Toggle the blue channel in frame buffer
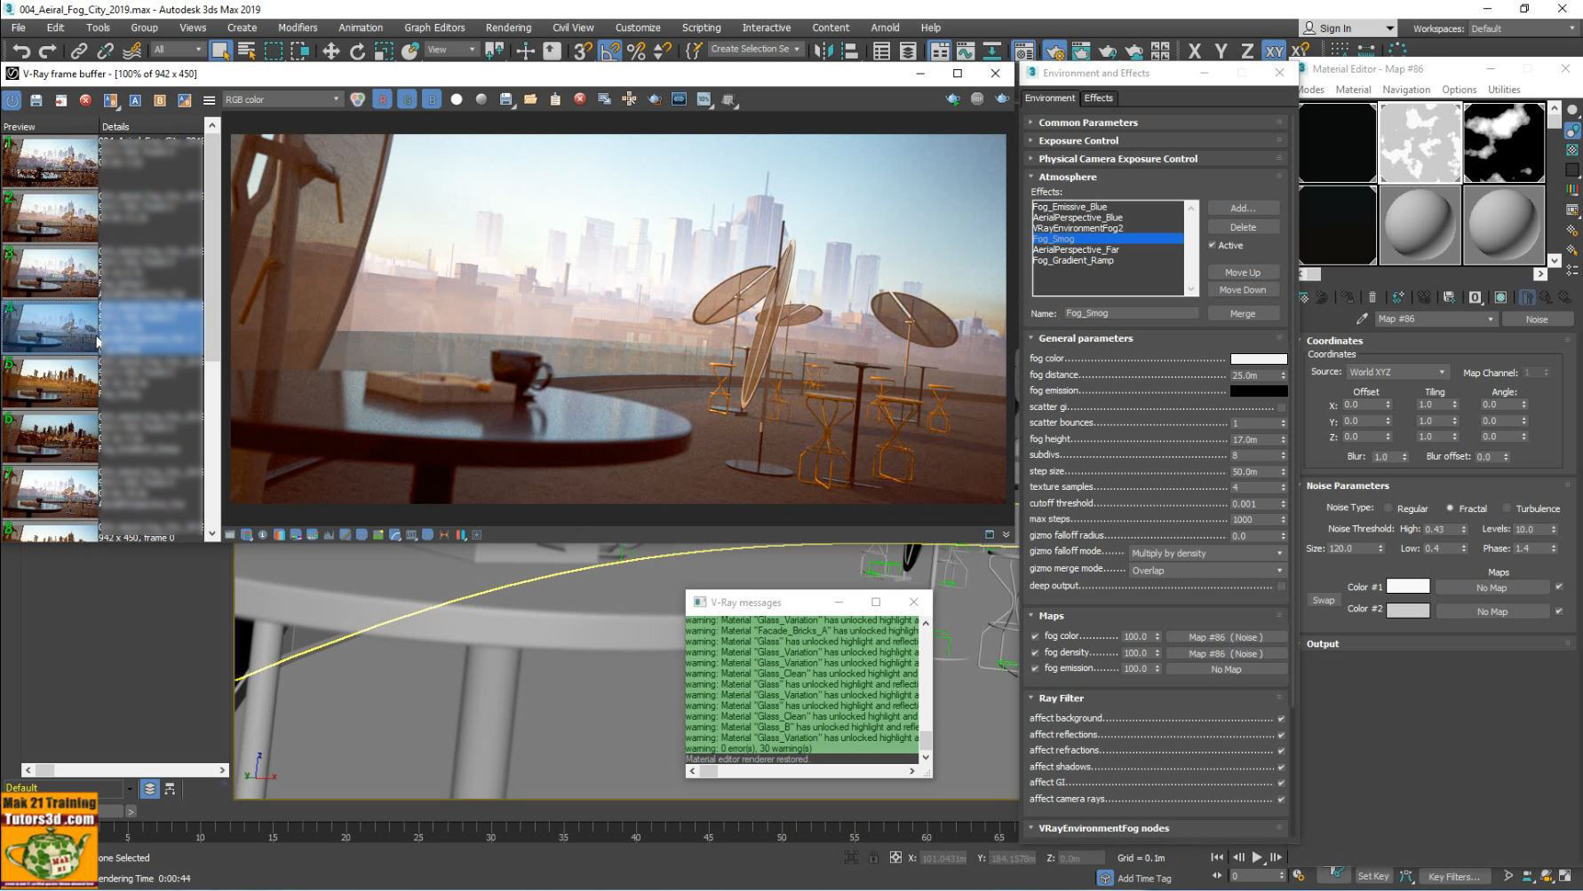Screen dimensions: 1583x891 tap(432, 99)
